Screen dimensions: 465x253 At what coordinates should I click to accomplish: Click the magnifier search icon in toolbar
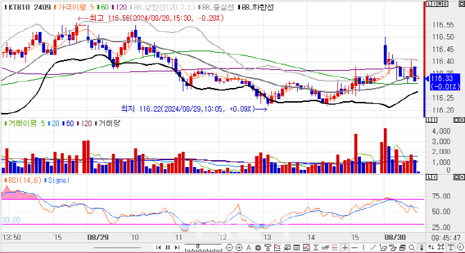[x=412, y=247]
